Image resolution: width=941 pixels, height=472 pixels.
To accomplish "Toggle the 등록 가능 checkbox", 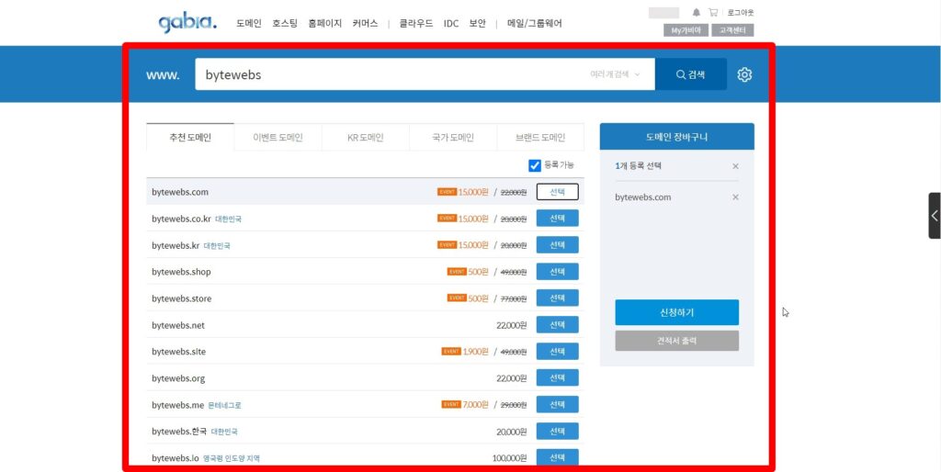I will [x=535, y=165].
